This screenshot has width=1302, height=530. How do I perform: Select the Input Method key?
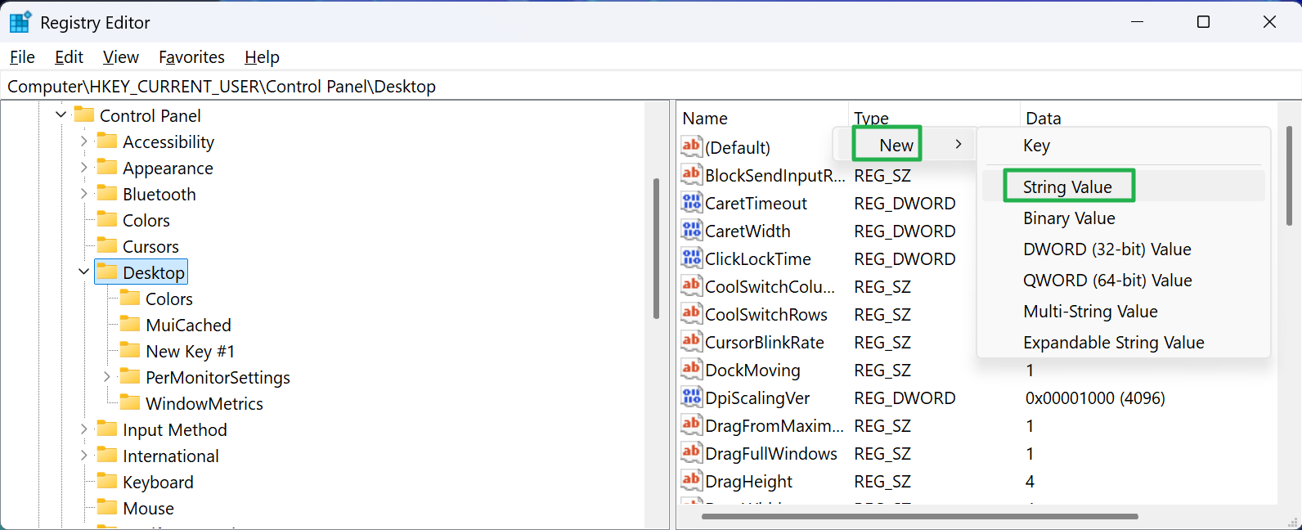click(174, 429)
